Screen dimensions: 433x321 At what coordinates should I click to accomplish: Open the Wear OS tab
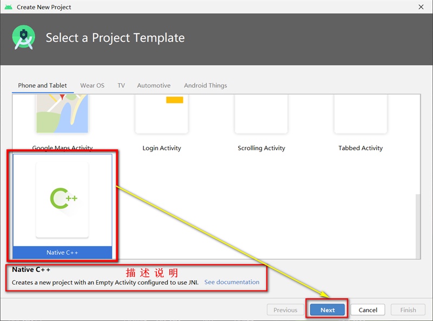pos(92,86)
